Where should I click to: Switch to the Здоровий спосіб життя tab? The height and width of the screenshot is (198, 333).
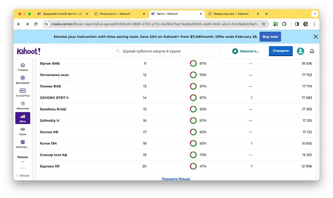[63, 14]
